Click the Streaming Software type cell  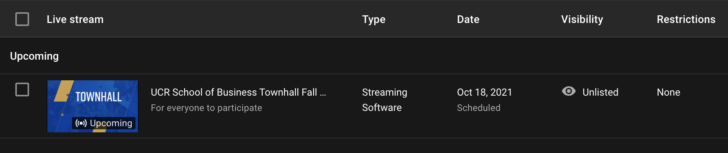[x=385, y=100]
